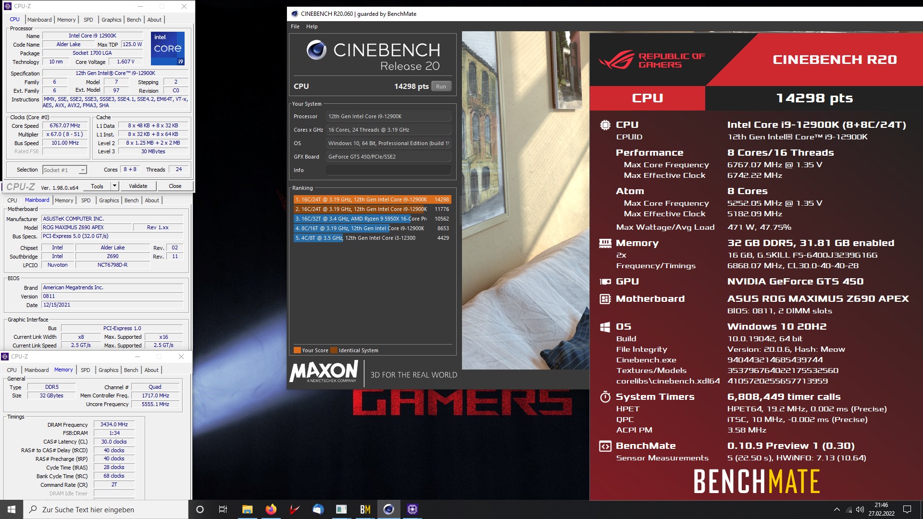Click the DRAM Frequency 3434.0 MHz value

(114, 424)
